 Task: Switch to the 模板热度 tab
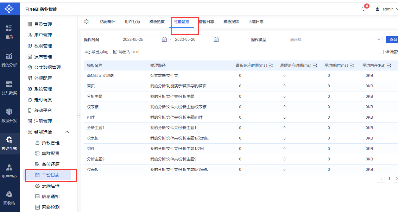pyautogui.click(x=157, y=22)
